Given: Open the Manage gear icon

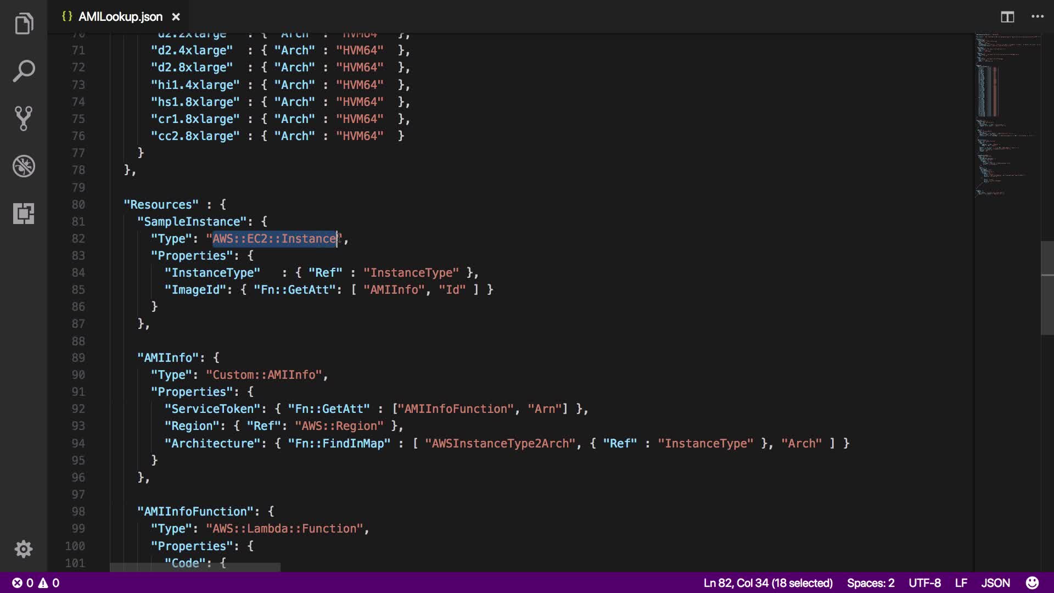Looking at the screenshot, I should point(24,549).
